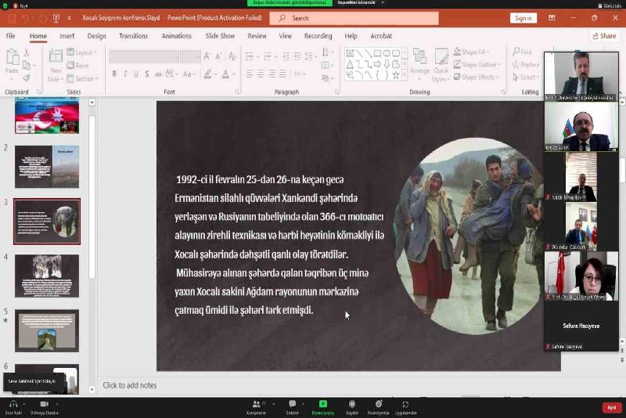Select slide 4 thumbnail in slide panel
Screen dimensions: 626x418
[x=47, y=276]
